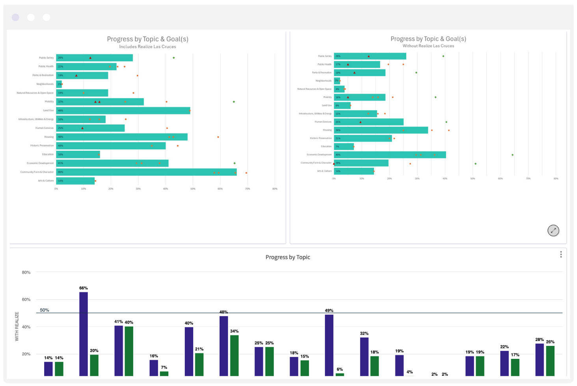Select the 22% purple bar in Progress by Topic
Viewport: 577px width, 386px height.
click(504, 364)
